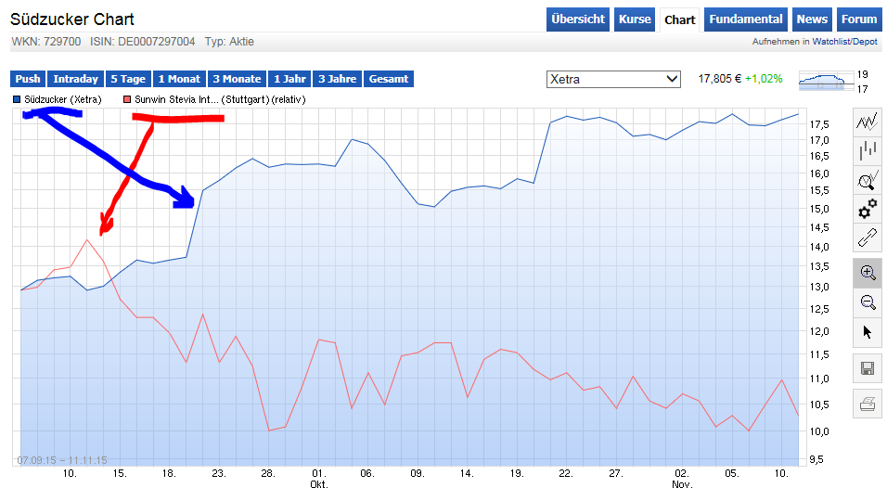Show the Gesamt full history chart
Image resolution: width=887 pixels, height=488 pixels.
click(x=389, y=79)
